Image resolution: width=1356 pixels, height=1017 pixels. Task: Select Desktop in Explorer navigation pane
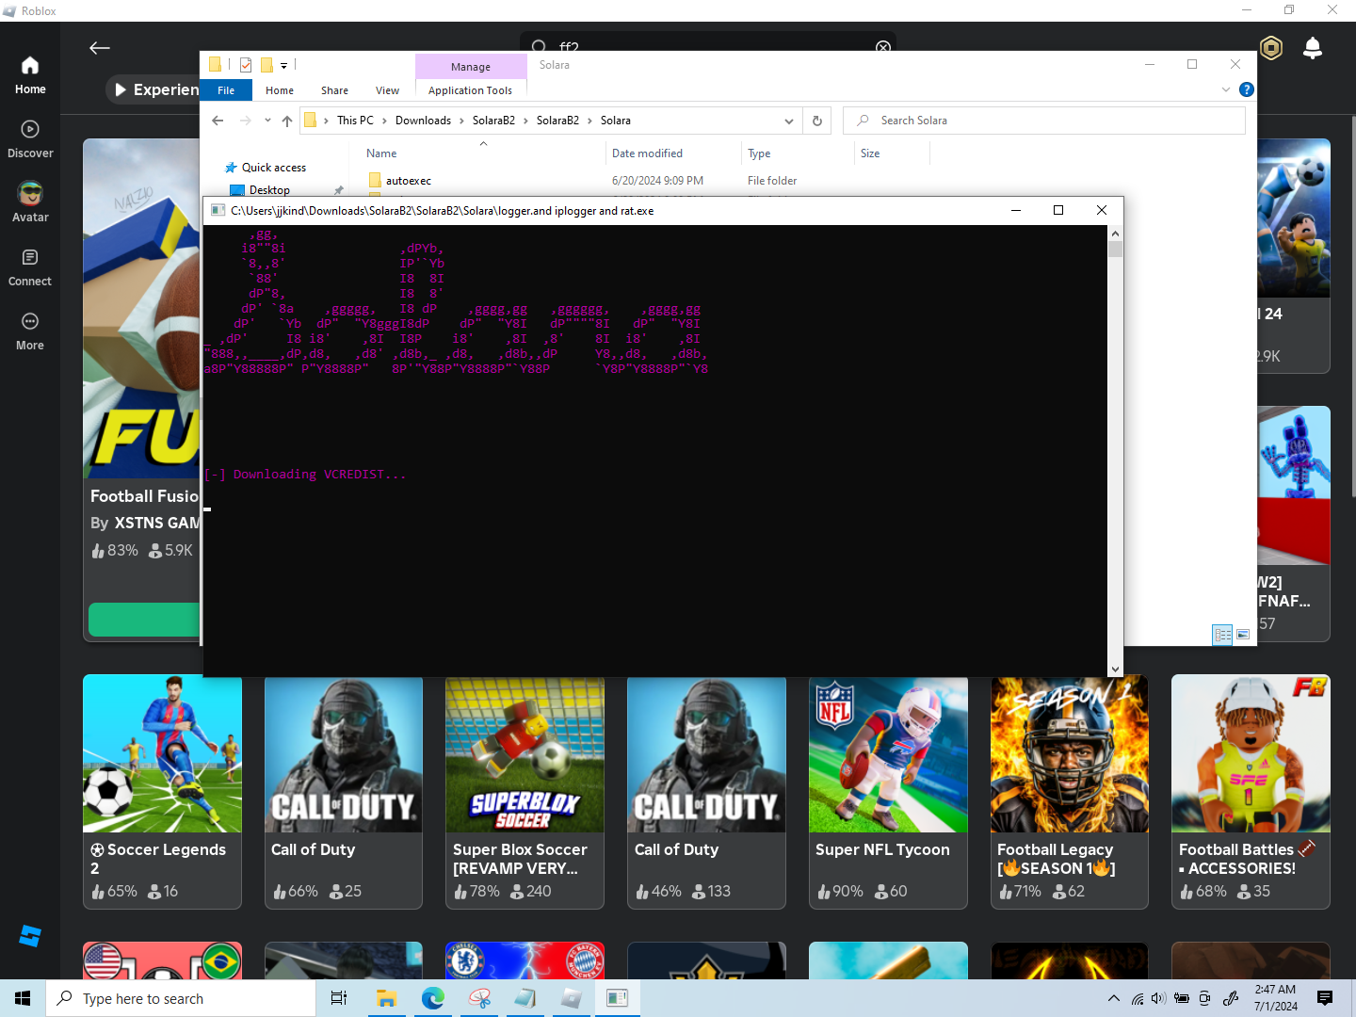269,190
